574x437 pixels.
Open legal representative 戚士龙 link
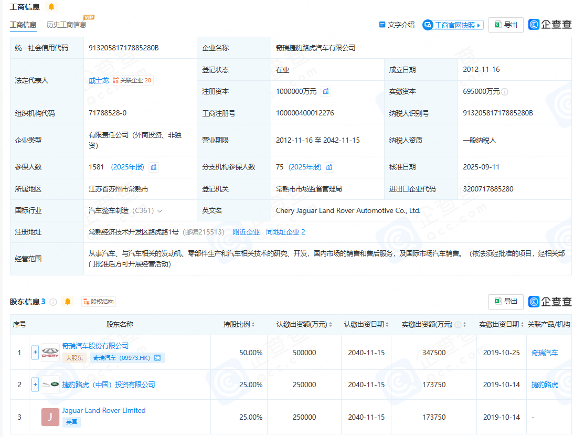click(x=99, y=80)
